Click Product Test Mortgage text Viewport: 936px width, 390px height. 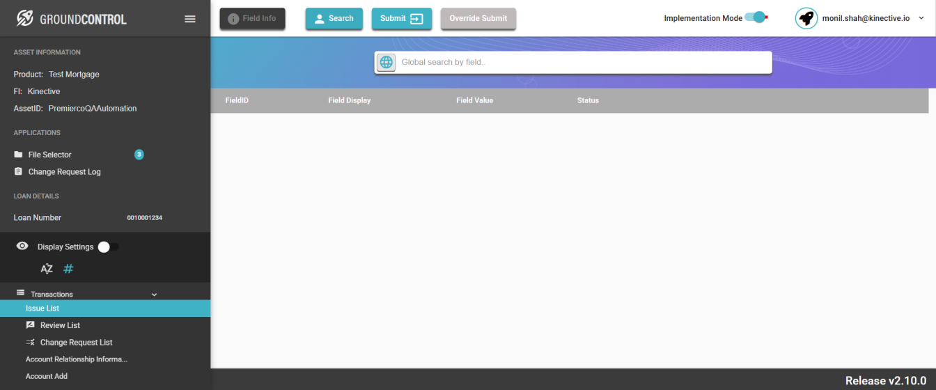(56, 74)
